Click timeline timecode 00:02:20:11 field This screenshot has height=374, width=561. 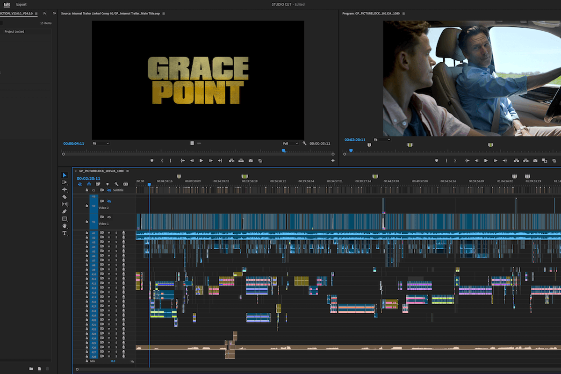click(88, 178)
